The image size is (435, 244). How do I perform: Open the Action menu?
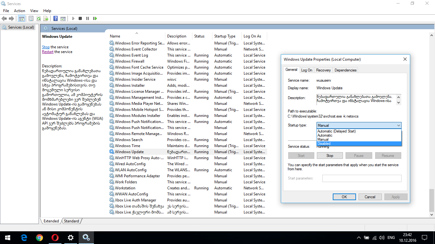pyautogui.click(x=19, y=11)
